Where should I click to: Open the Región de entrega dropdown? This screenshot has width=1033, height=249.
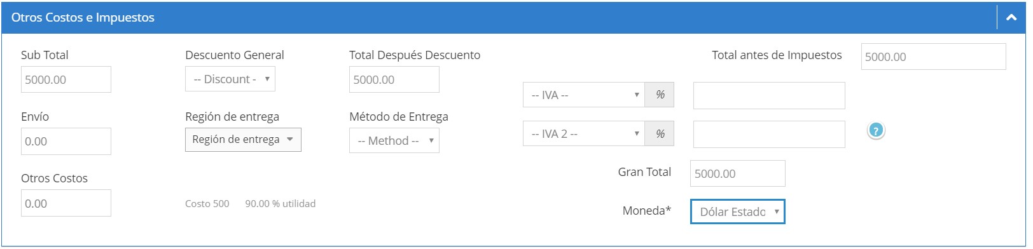pyautogui.click(x=243, y=140)
